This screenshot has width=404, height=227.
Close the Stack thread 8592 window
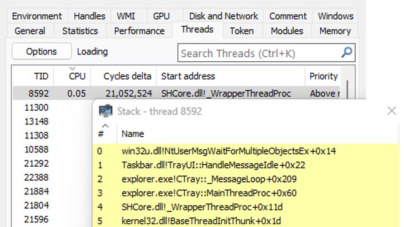(391, 111)
